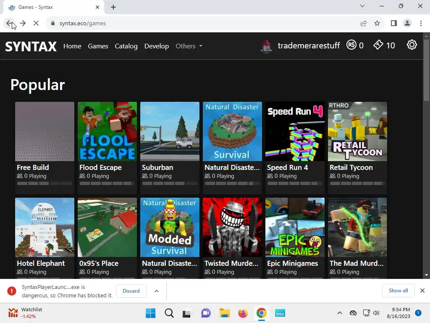Click the clock showing 9:54 PM
Screen dimensions: 430x323
pyautogui.click(x=401, y=310)
